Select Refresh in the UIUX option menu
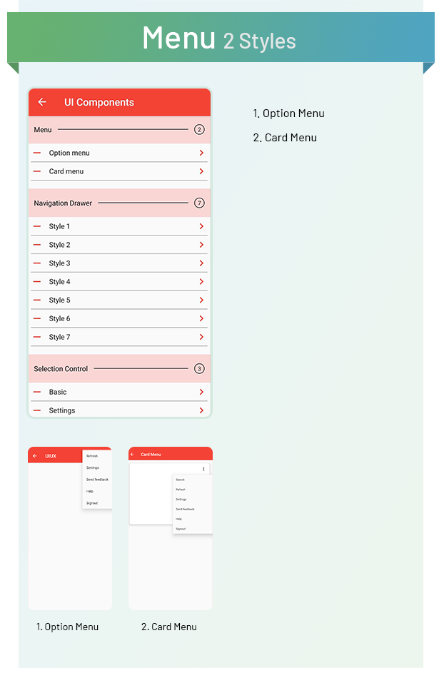This screenshot has height=678, width=439. (x=92, y=455)
